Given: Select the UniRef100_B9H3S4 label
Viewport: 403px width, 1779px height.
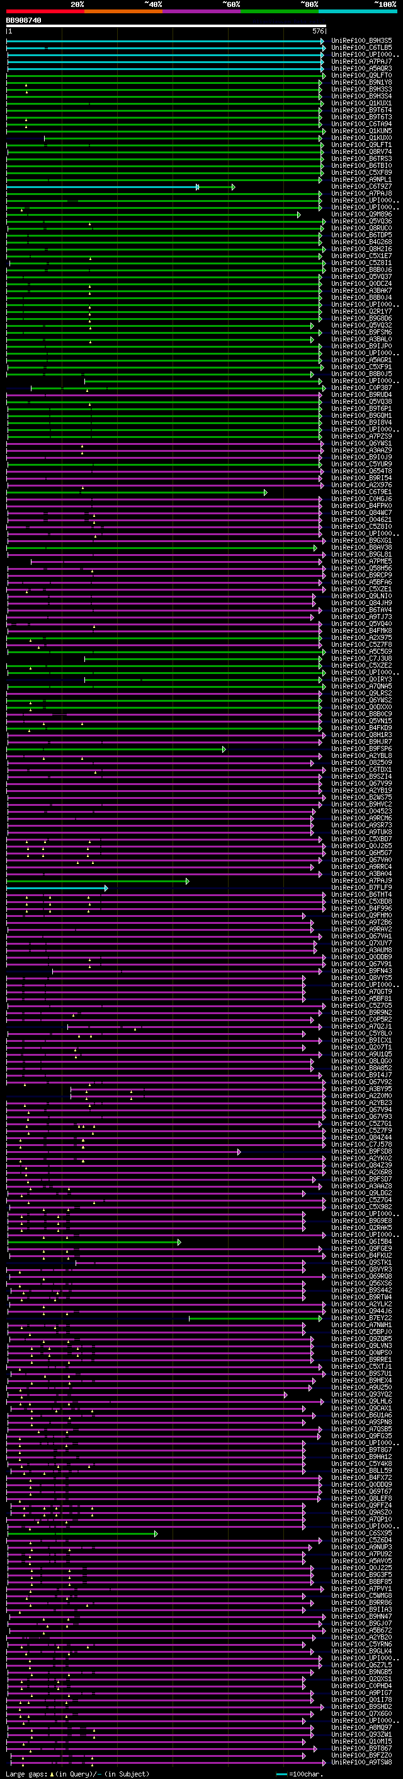Looking at the screenshot, I should point(361,96).
